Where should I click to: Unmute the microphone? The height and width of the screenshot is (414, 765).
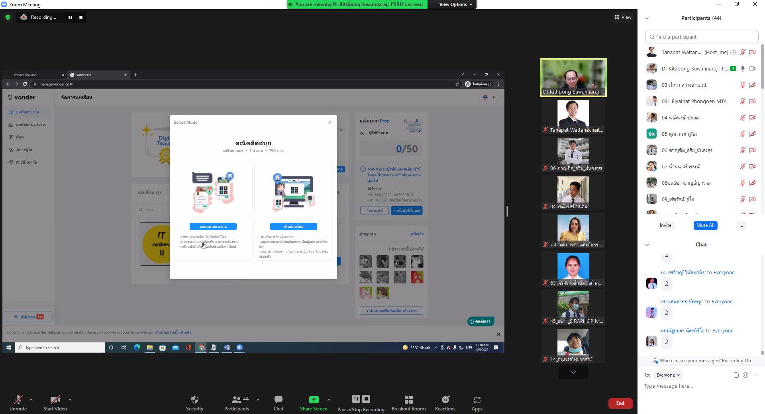click(x=18, y=403)
